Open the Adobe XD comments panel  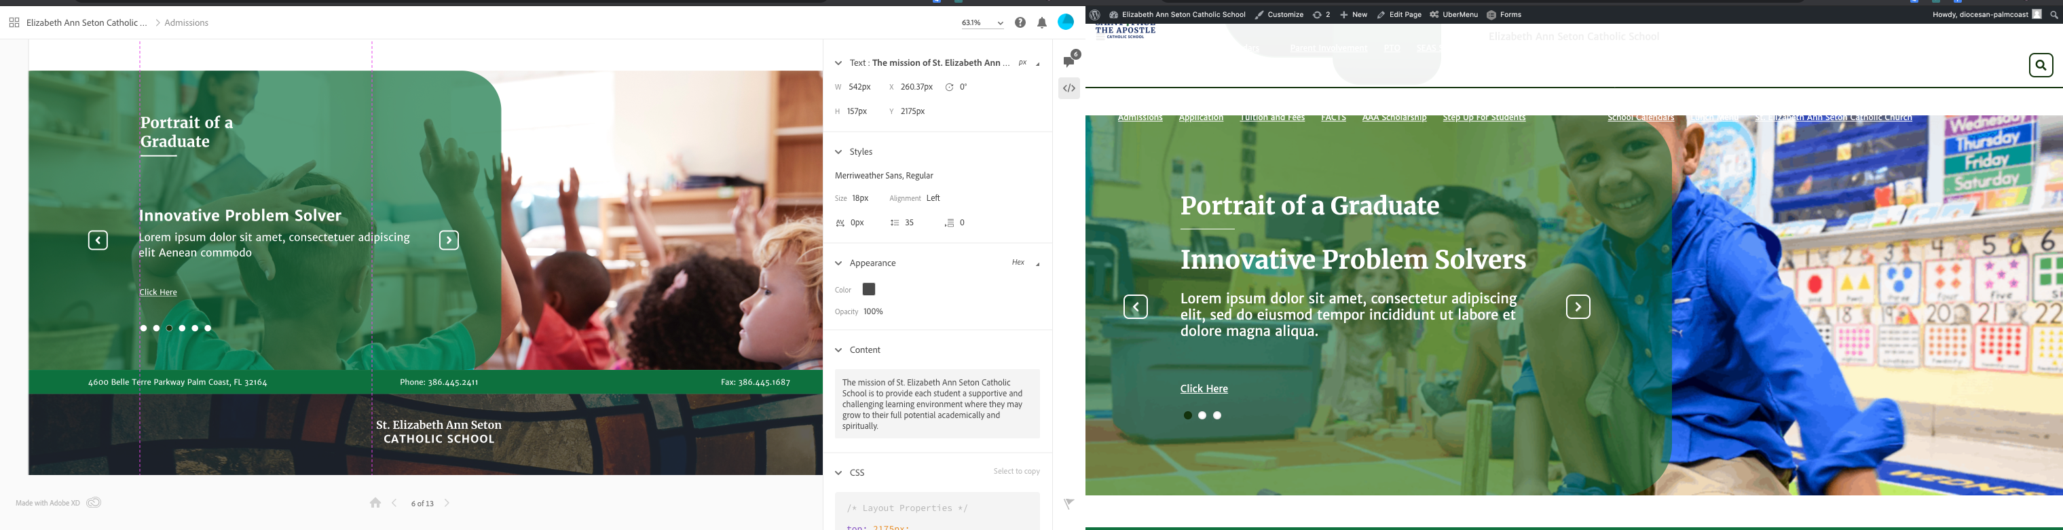click(x=1069, y=61)
